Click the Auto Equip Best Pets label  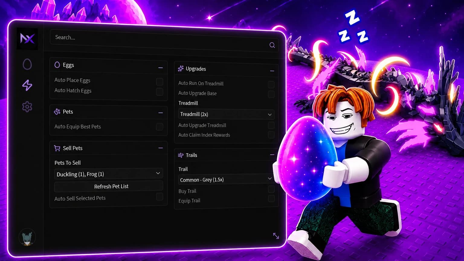[78, 127]
